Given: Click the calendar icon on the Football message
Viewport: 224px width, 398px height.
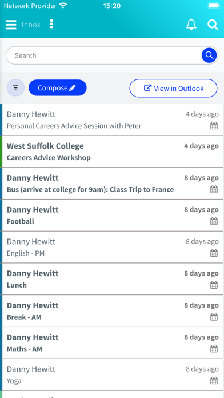Looking at the screenshot, I should [x=214, y=221].
